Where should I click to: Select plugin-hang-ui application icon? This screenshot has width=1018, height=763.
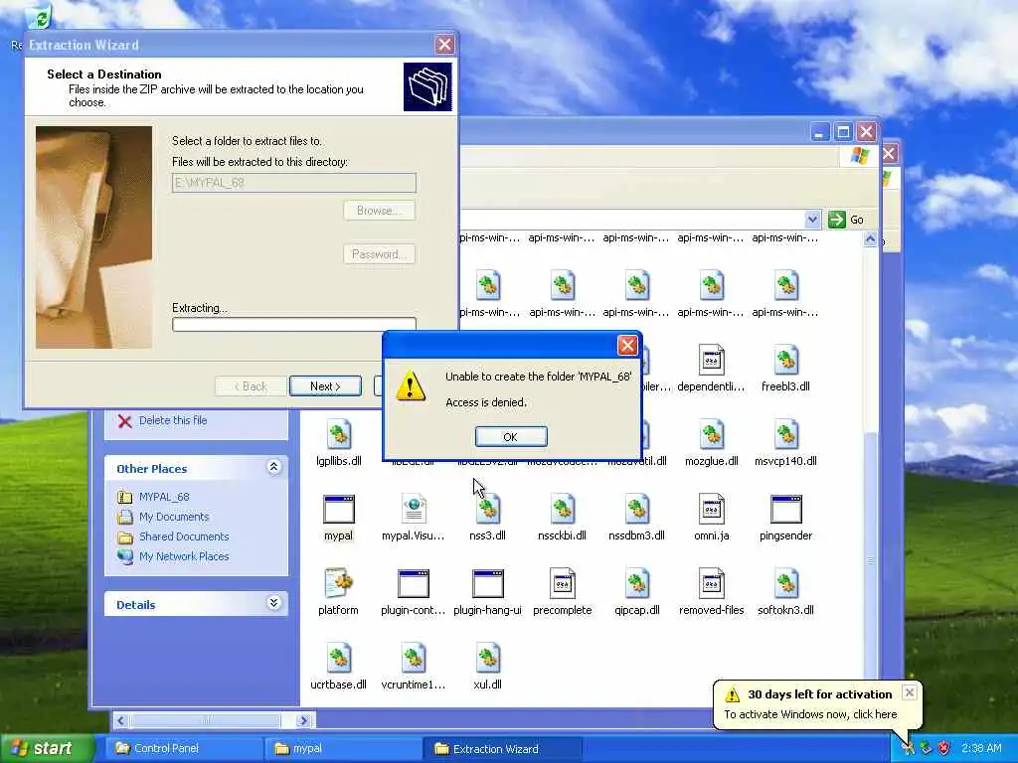point(487,584)
